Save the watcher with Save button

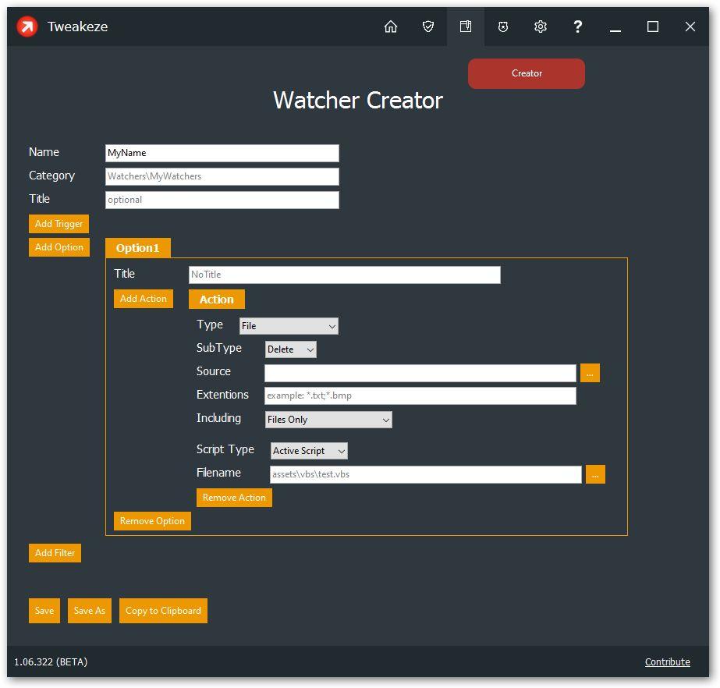click(44, 610)
